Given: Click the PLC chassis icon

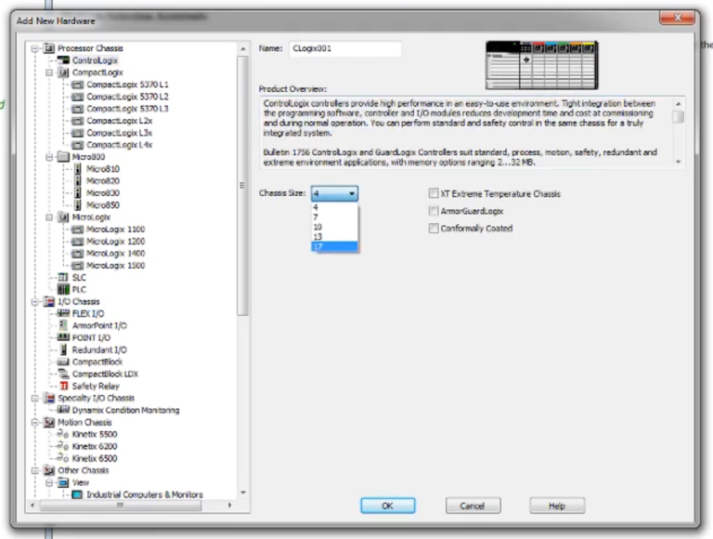Looking at the screenshot, I should [63, 289].
